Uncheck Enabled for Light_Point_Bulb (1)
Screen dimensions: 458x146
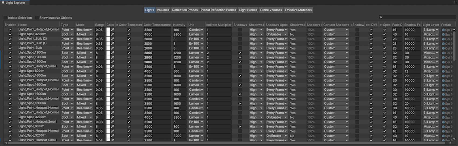point(10,44)
